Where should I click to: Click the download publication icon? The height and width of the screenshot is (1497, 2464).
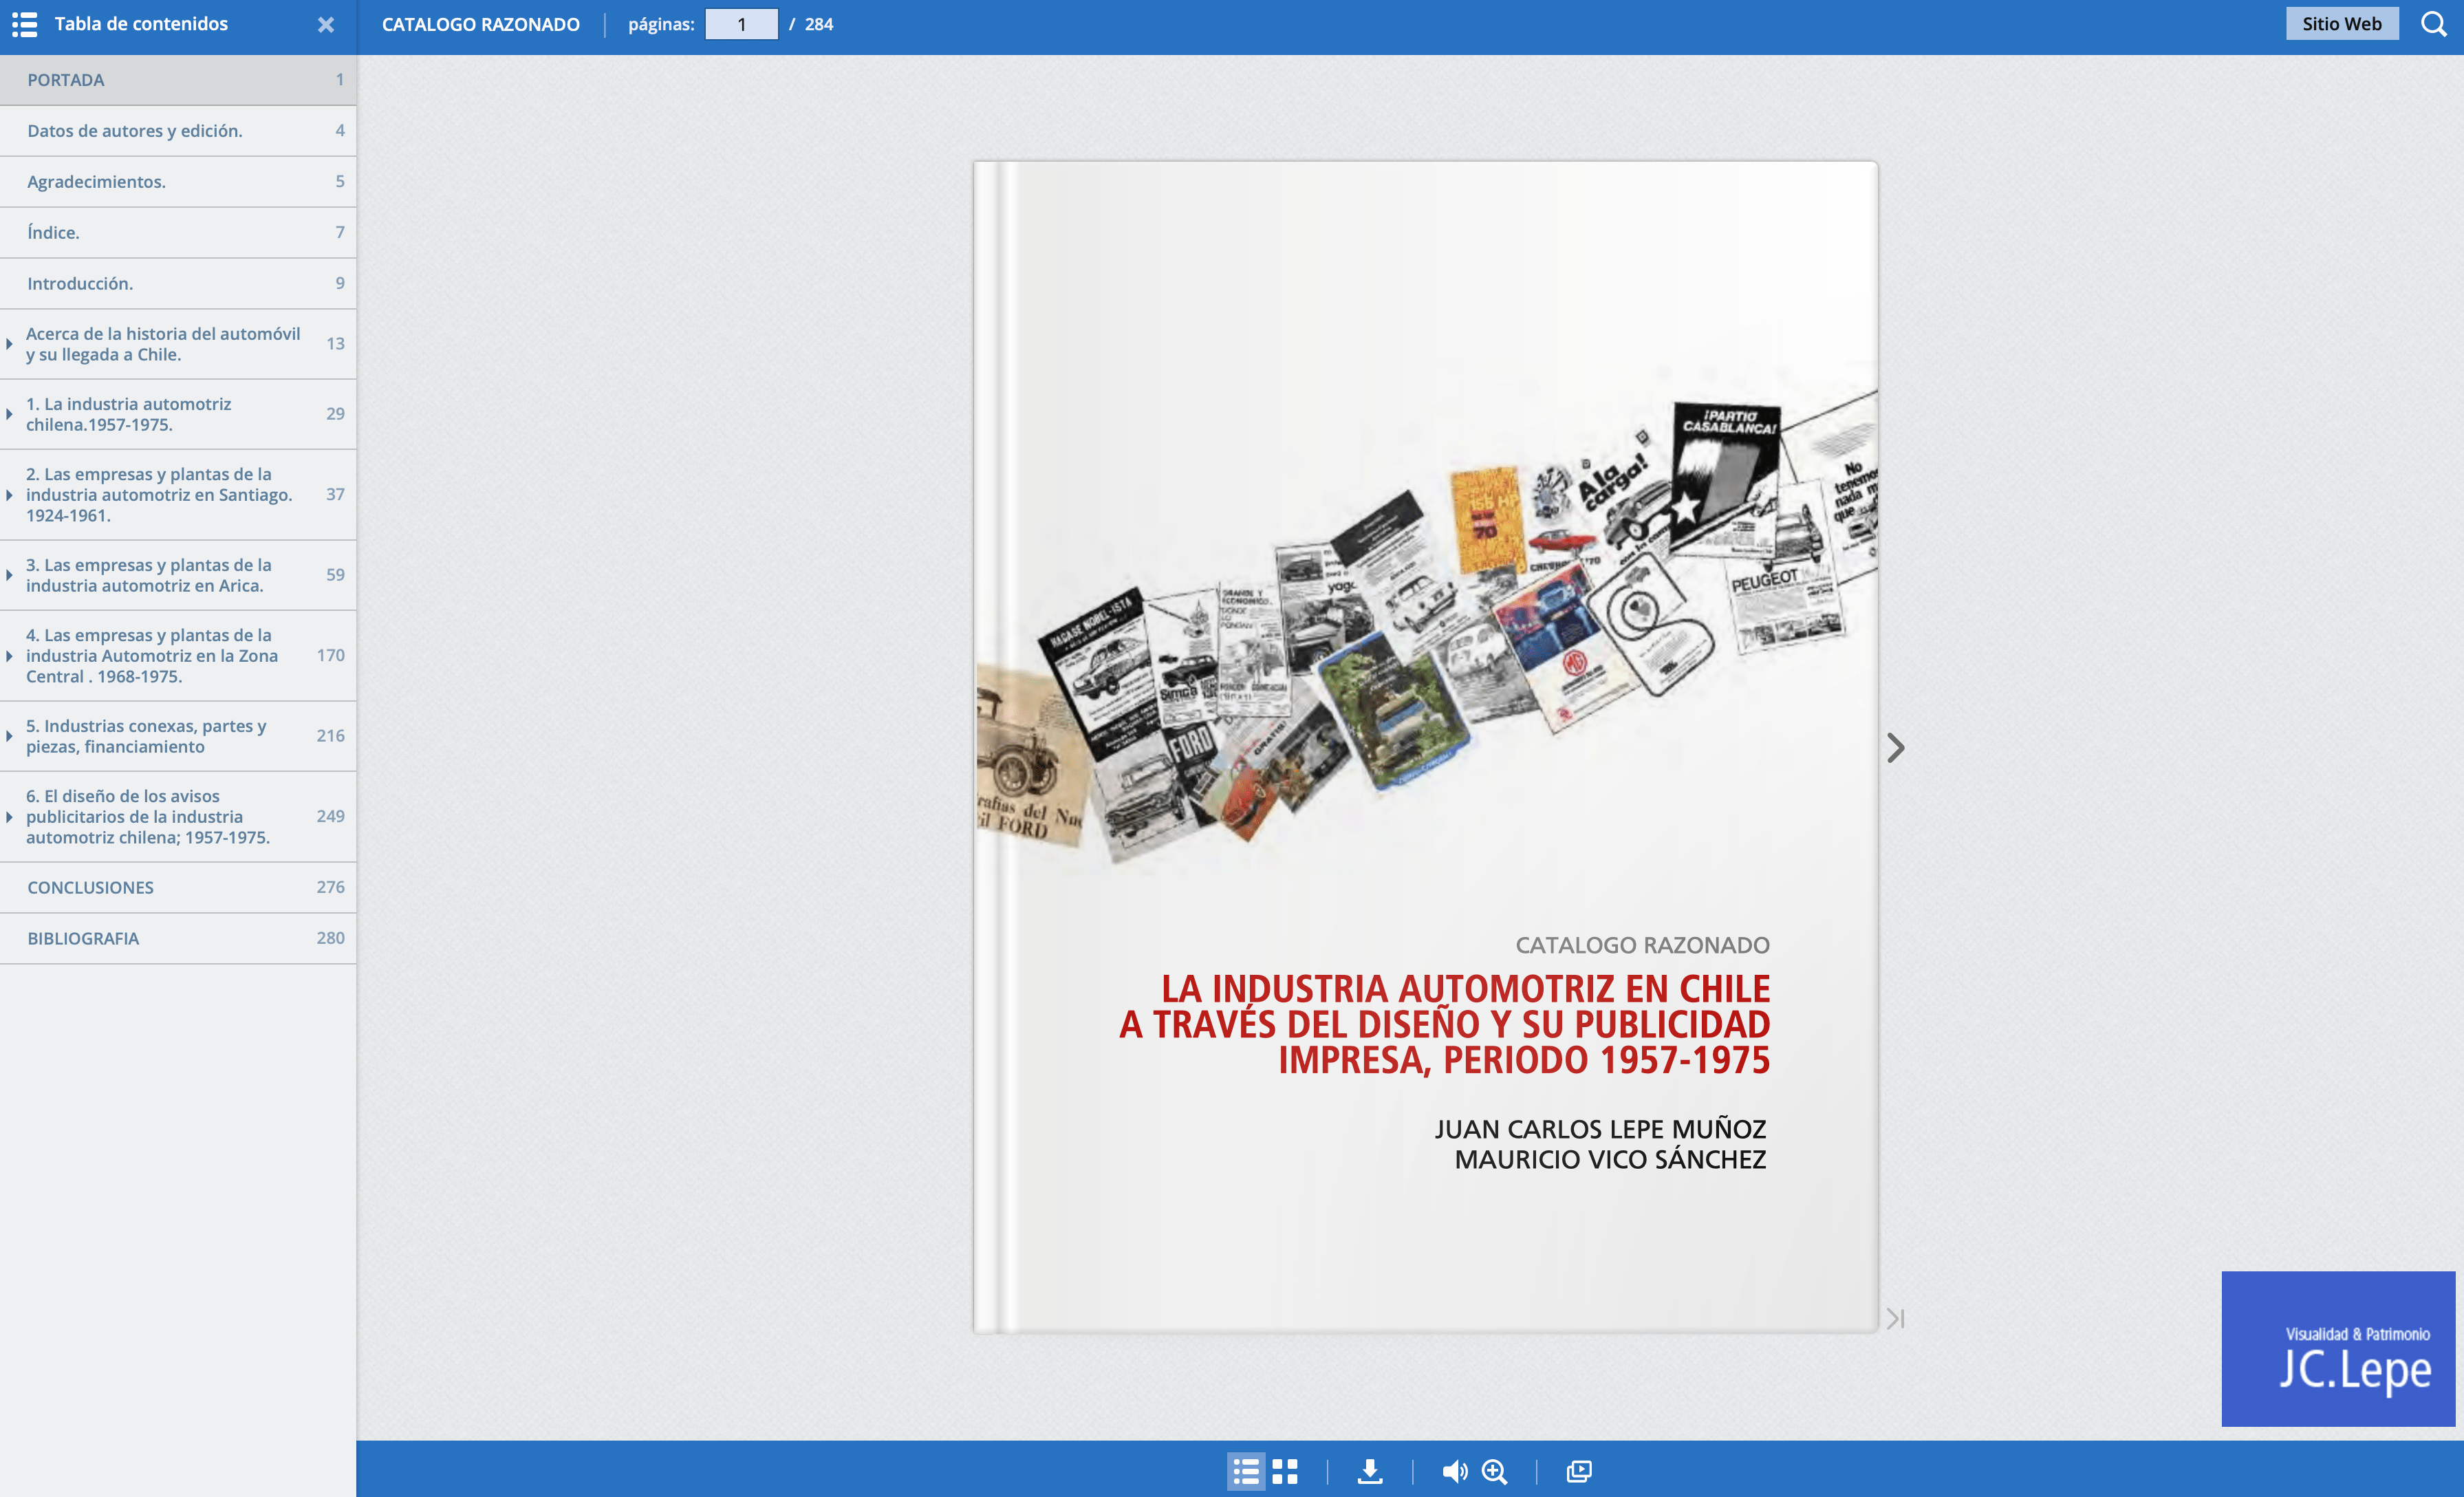tap(1369, 1471)
